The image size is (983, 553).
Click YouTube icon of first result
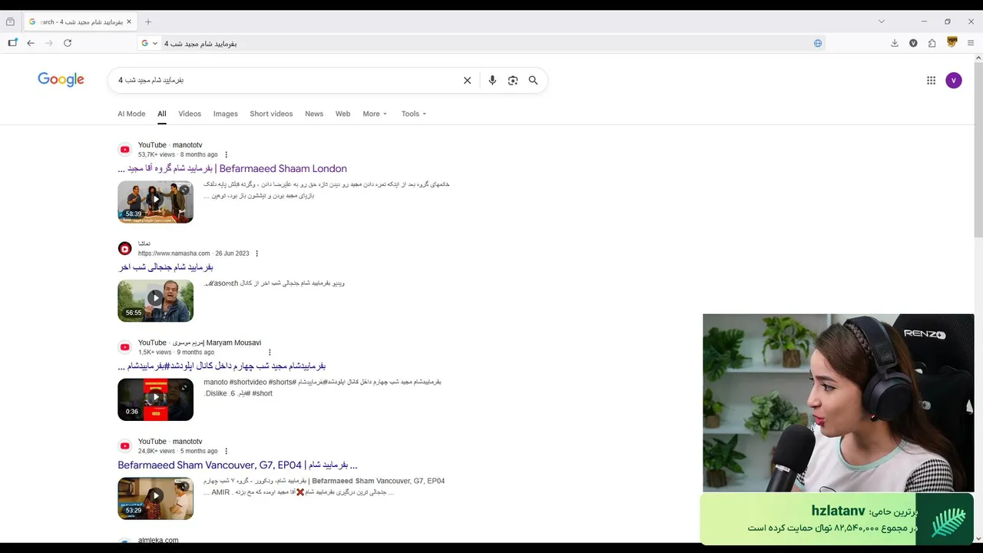coord(124,150)
